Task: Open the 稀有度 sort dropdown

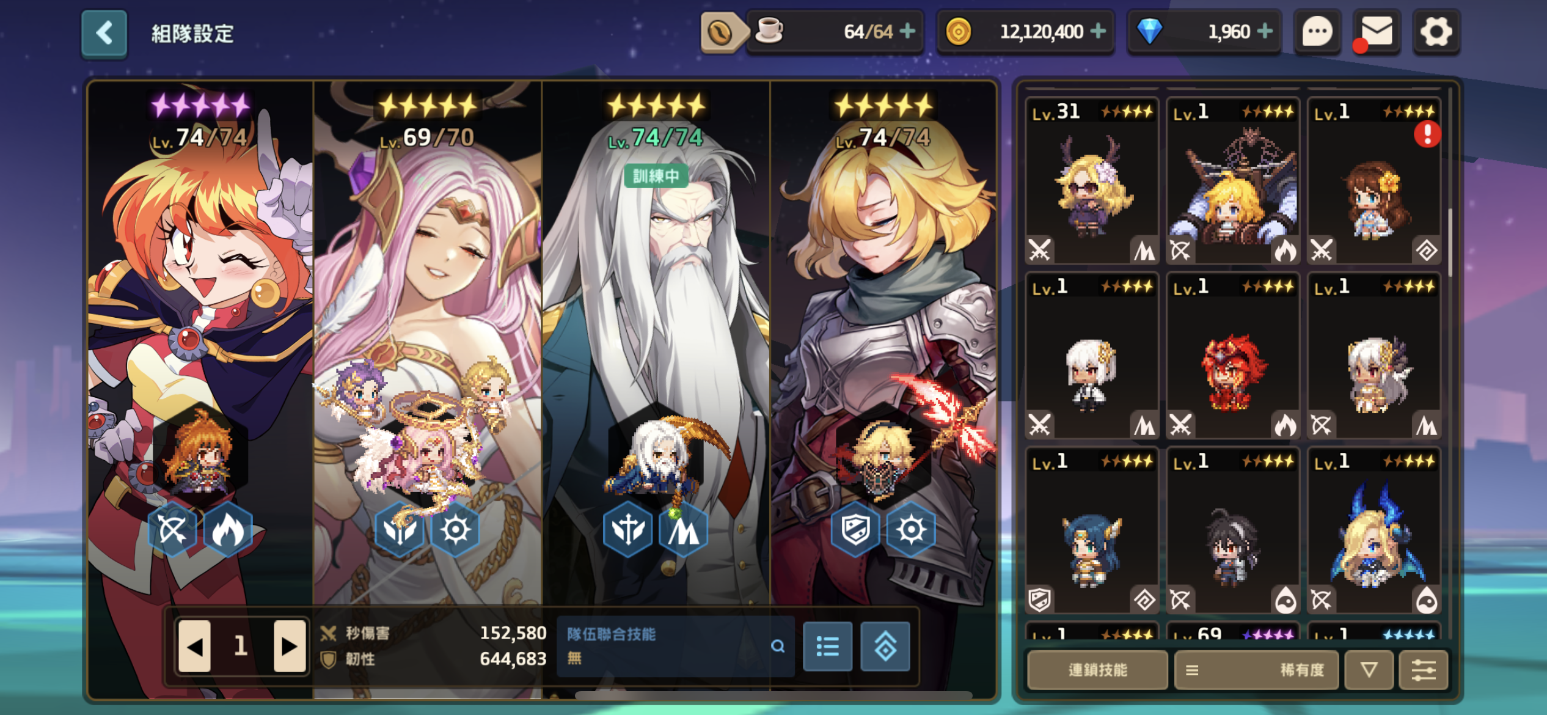Action: (1256, 670)
